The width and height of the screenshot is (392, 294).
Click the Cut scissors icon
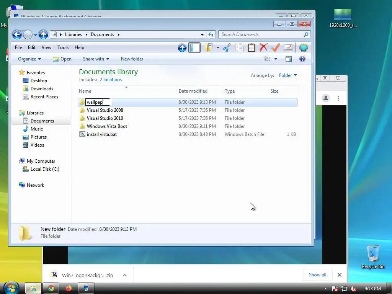[x=227, y=47]
